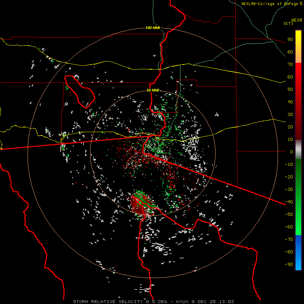Image resolution: width=304 pixels, height=304 pixels.
Task: Click the 50 value on velocity scale
Action: 290,90
